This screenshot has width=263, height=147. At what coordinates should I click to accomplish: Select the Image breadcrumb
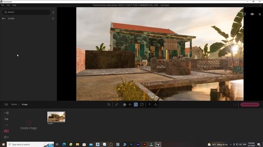25,105
